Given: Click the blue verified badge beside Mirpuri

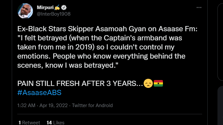Looking at the screenshot, I should click(64, 7).
